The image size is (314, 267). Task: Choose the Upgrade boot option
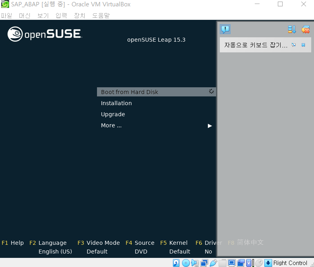(113, 114)
